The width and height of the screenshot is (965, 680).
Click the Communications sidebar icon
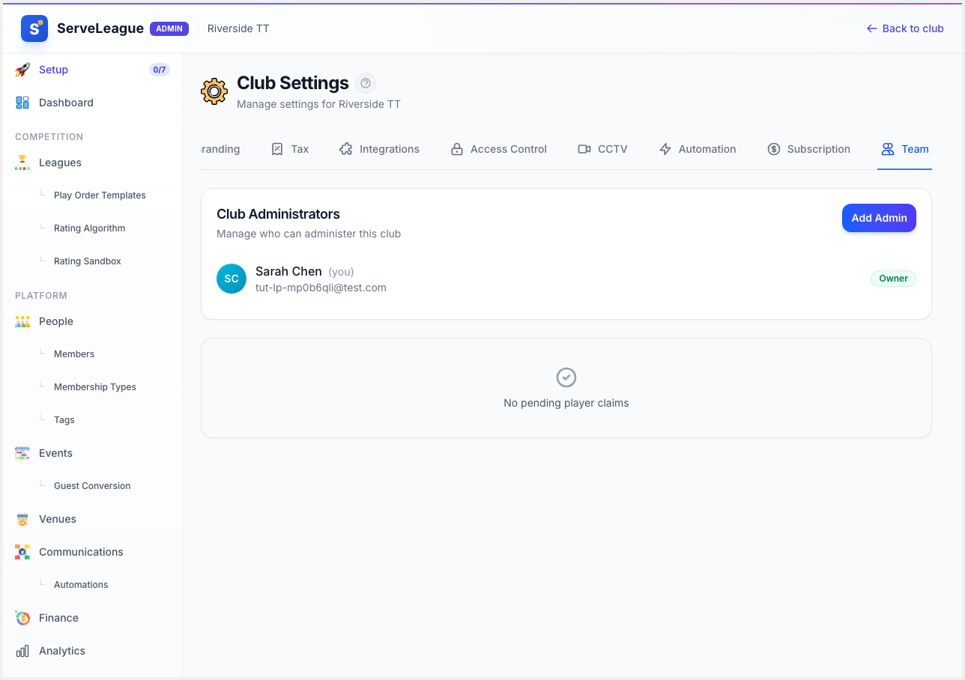(x=22, y=552)
